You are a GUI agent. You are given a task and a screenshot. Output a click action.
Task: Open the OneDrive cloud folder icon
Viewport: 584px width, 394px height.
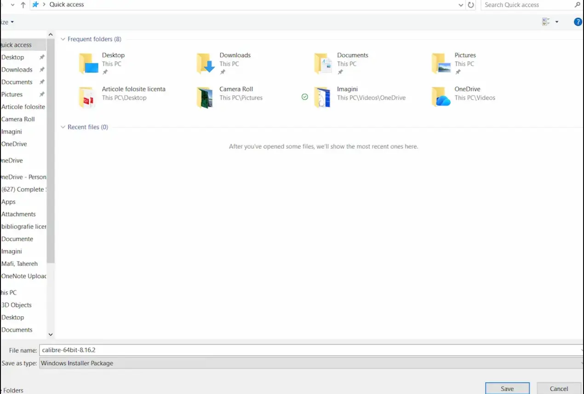[x=441, y=97]
